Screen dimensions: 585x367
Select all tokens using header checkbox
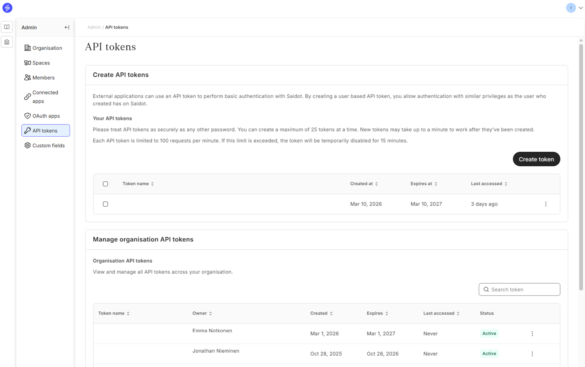106,184
